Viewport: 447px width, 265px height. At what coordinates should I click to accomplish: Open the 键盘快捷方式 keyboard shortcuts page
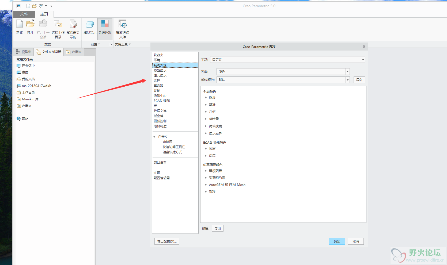pyautogui.click(x=172, y=152)
